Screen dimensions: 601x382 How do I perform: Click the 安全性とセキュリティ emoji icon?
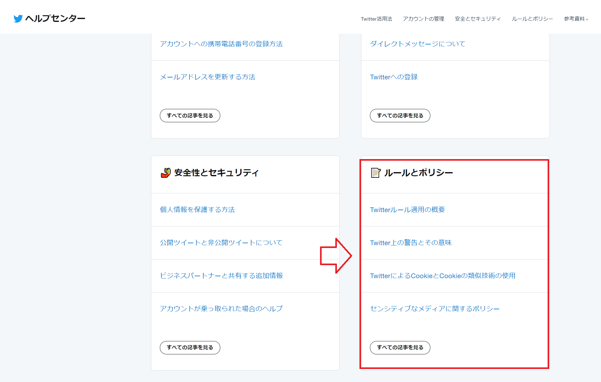pyautogui.click(x=166, y=173)
